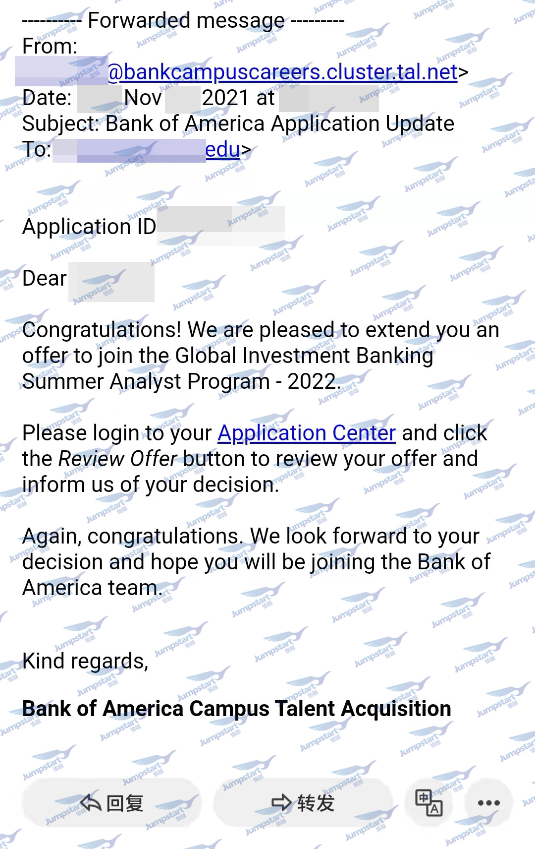
Task: Tap the forward arrow icon beside 转发
Action: coord(281,802)
